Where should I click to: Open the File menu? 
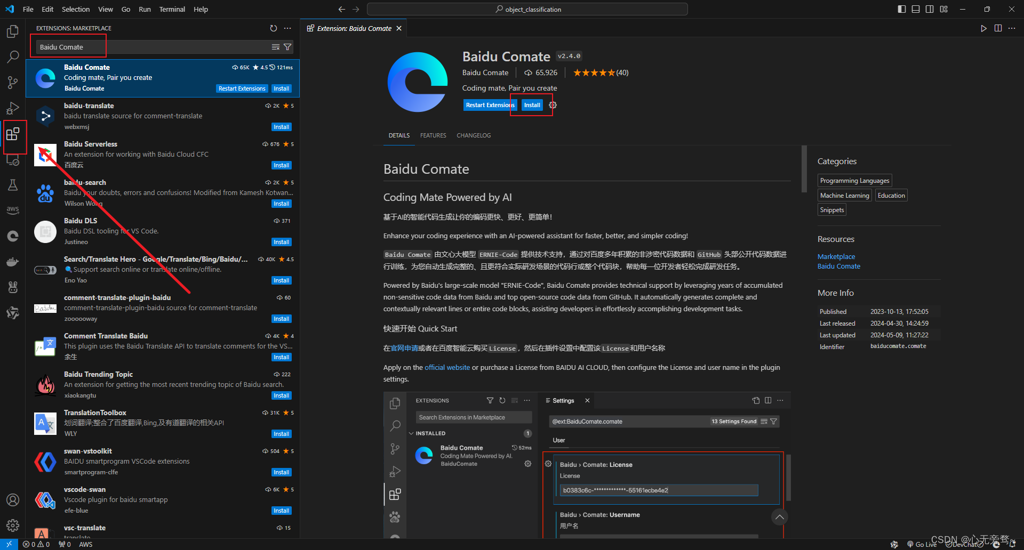(28, 9)
